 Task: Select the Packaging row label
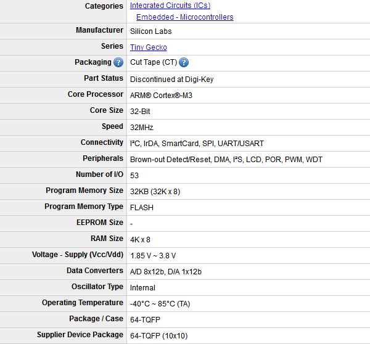click(93, 62)
